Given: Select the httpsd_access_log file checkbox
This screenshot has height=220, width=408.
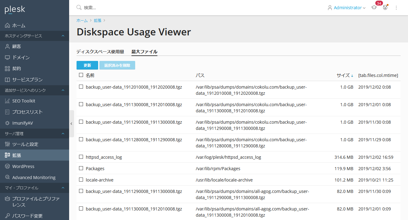Looking at the screenshot, I should [81, 157].
